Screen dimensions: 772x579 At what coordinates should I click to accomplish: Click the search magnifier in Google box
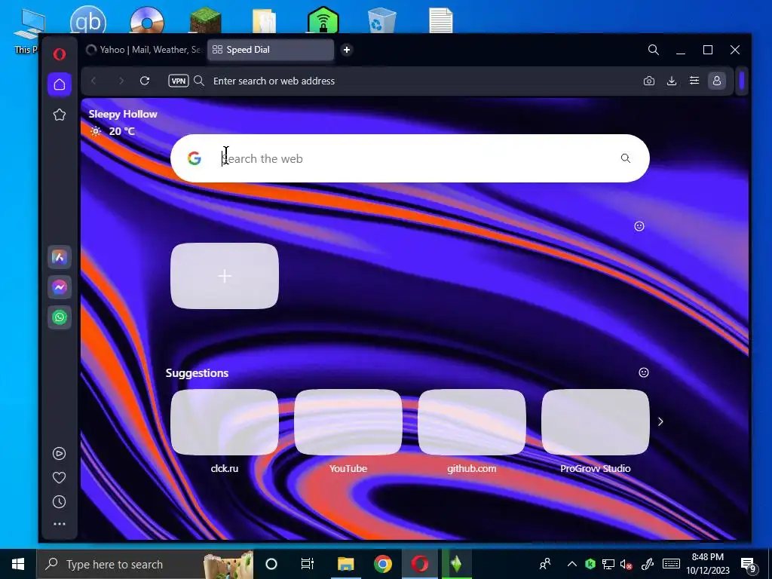click(625, 158)
